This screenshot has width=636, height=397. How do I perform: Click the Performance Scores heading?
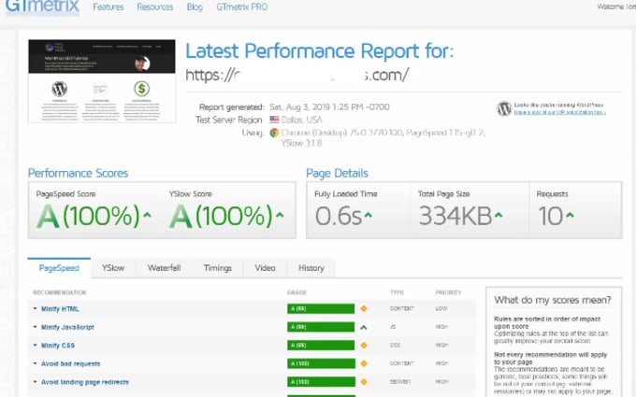point(78,173)
